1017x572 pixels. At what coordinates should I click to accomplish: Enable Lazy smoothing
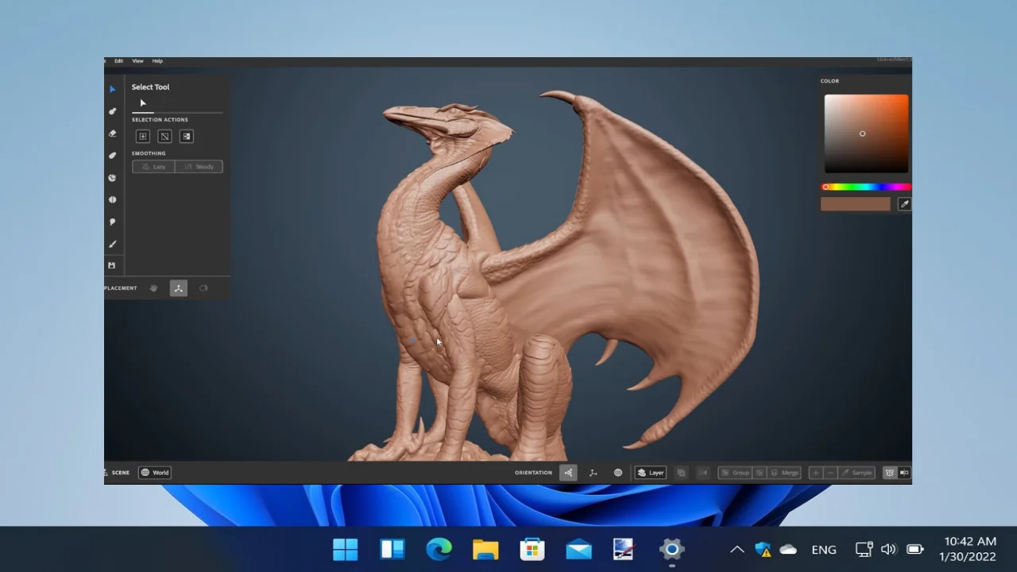[153, 167]
